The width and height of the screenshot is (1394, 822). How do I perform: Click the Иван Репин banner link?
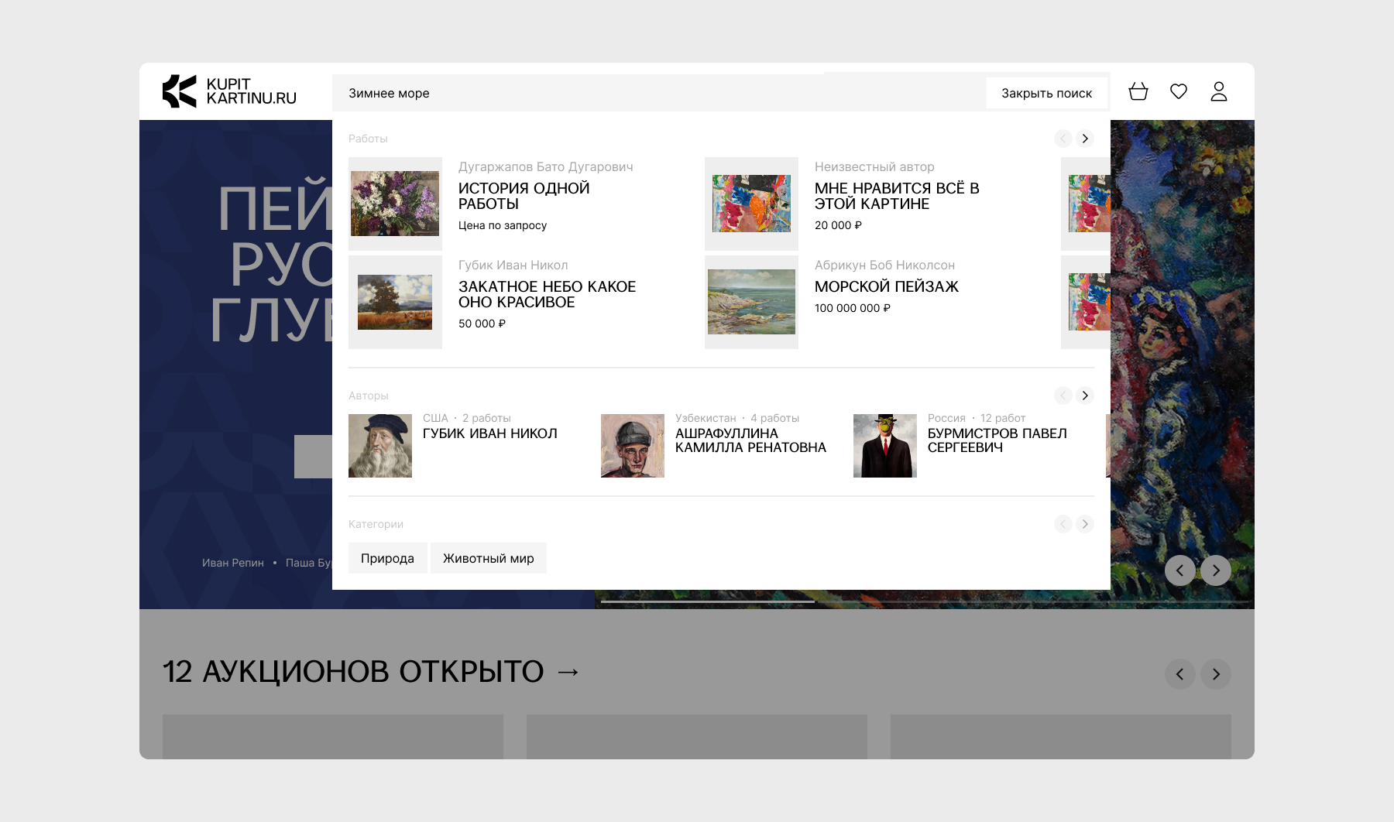tap(233, 563)
